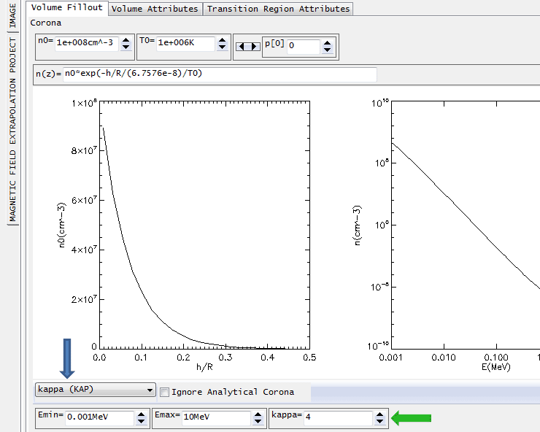This screenshot has height=432, width=540.
Task: Click the kappa value input field
Action: (x=338, y=417)
